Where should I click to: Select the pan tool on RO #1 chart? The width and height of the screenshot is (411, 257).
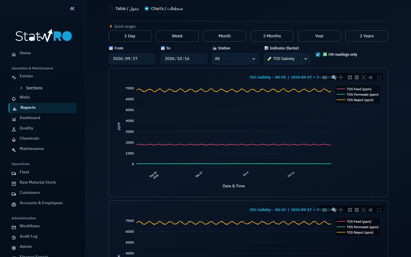[341, 77]
